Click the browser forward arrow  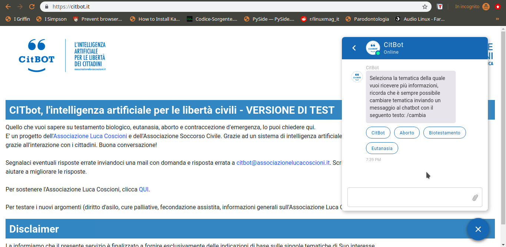click(20, 7)
